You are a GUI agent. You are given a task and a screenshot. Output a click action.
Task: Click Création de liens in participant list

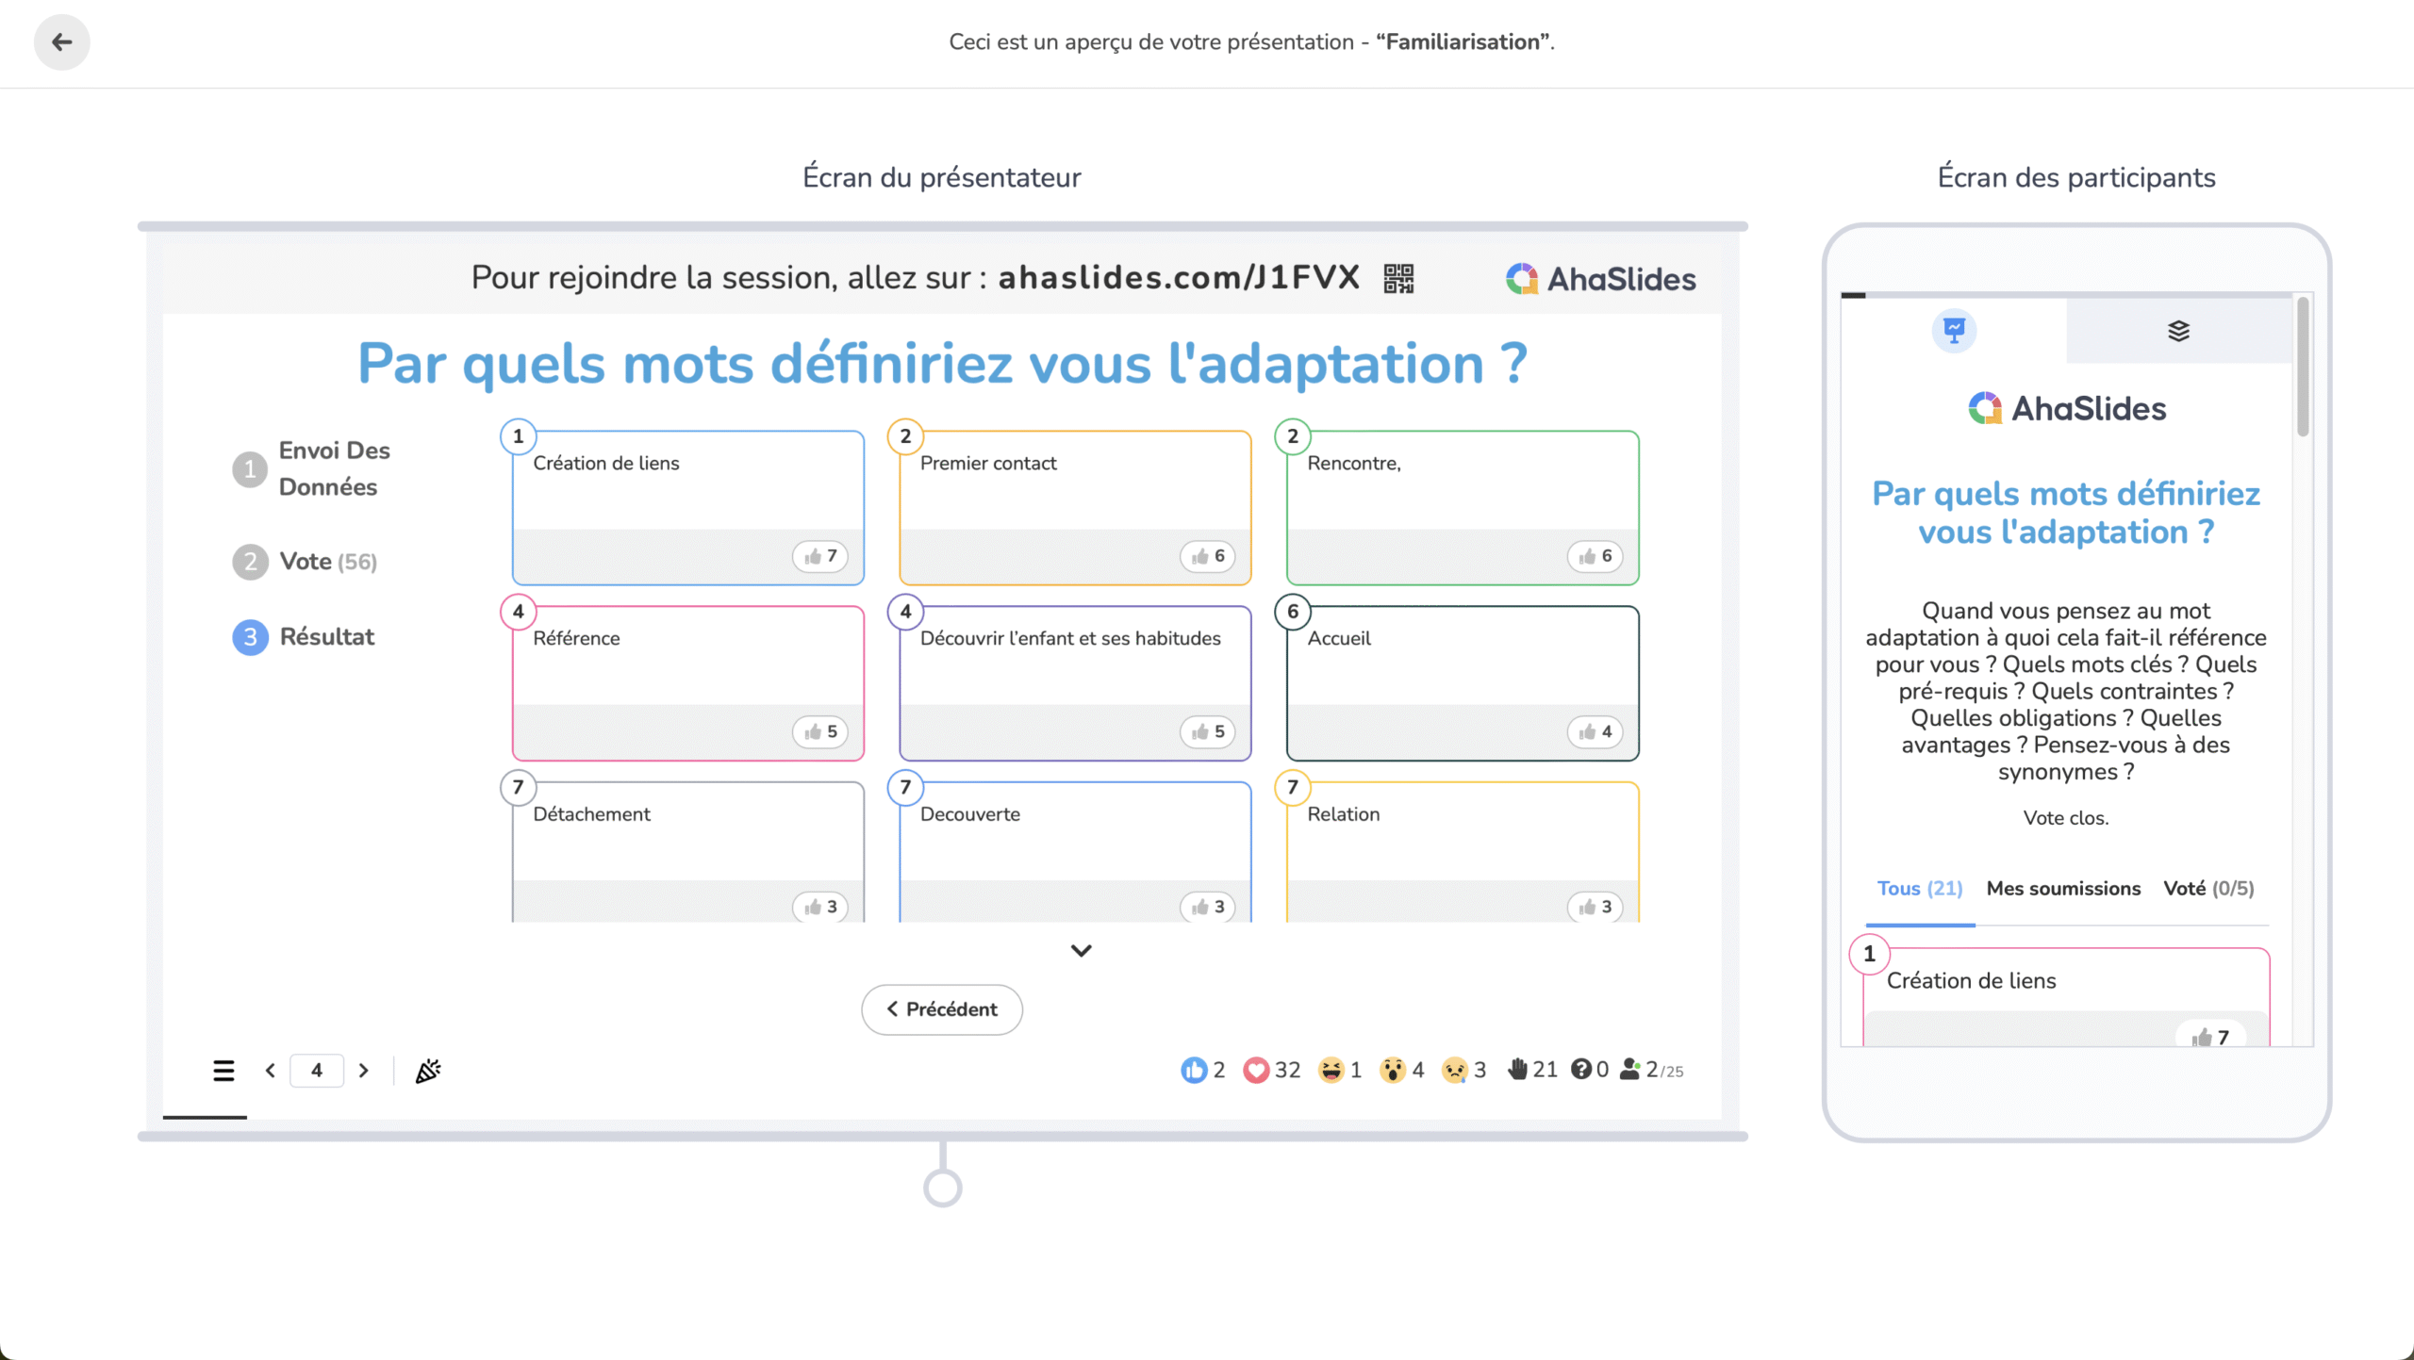[x=1971, y=981]
